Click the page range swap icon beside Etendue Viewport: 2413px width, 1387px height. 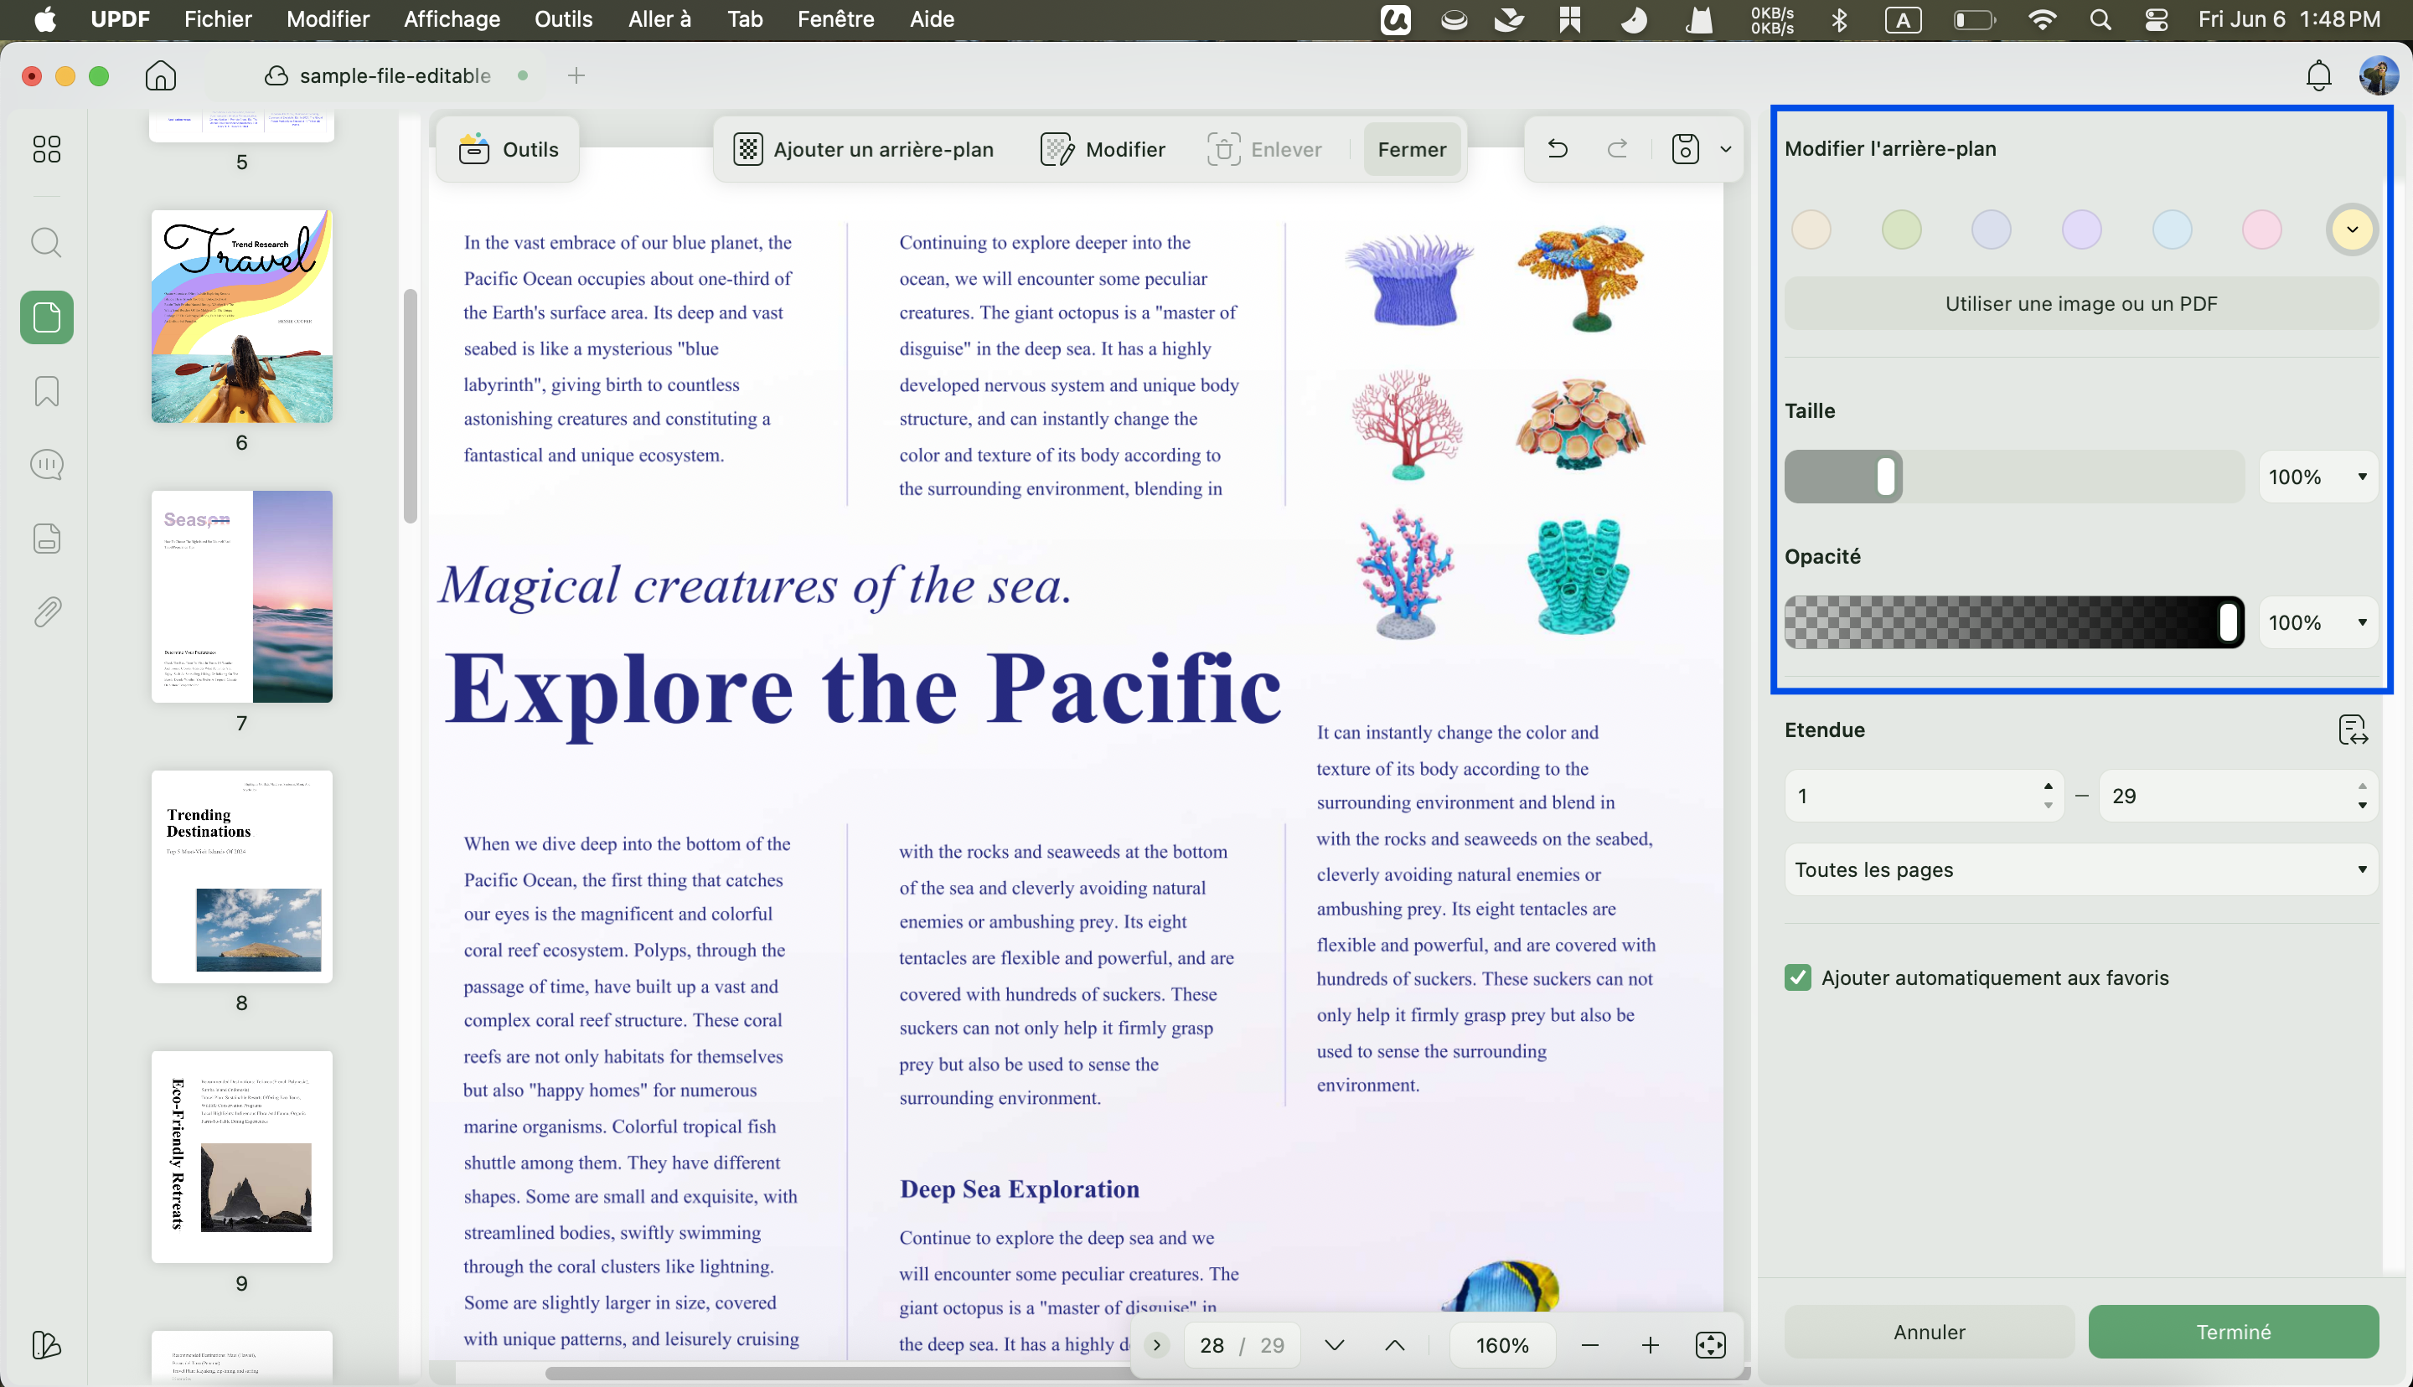click(2353, 730)
